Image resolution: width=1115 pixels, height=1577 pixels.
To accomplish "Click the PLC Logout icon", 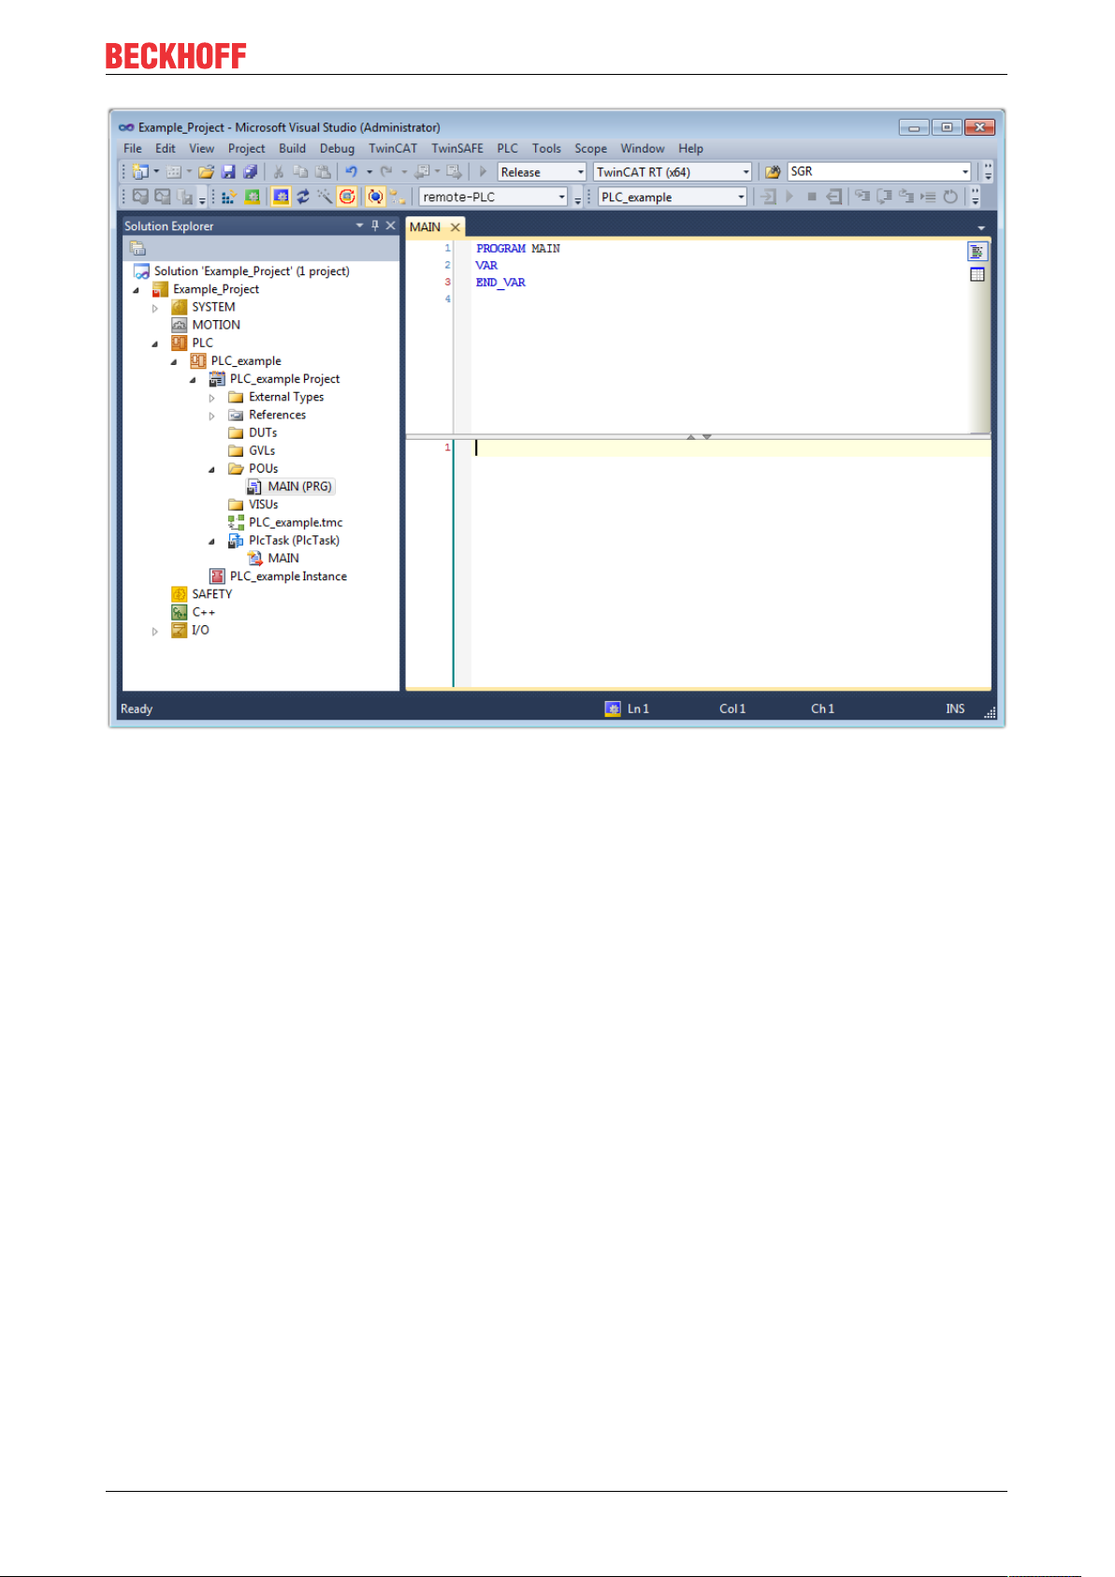I will [x=834, y=197].
